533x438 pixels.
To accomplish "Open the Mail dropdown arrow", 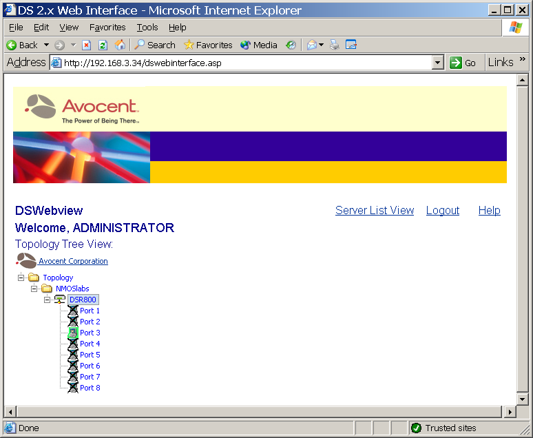I will [x=321, y=45].
